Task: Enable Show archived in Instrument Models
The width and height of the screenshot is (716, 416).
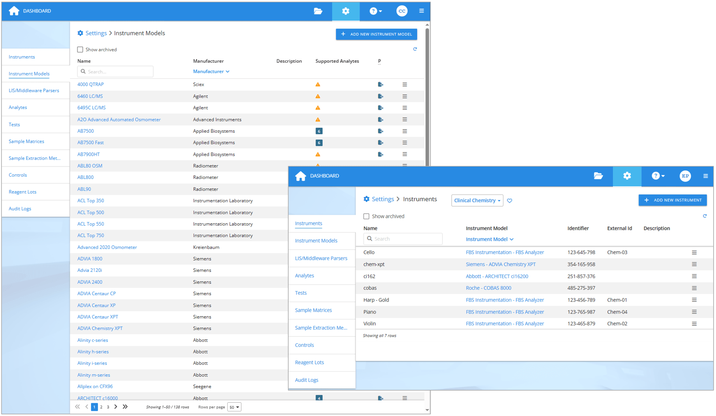Action: click(x=80, y=50)
